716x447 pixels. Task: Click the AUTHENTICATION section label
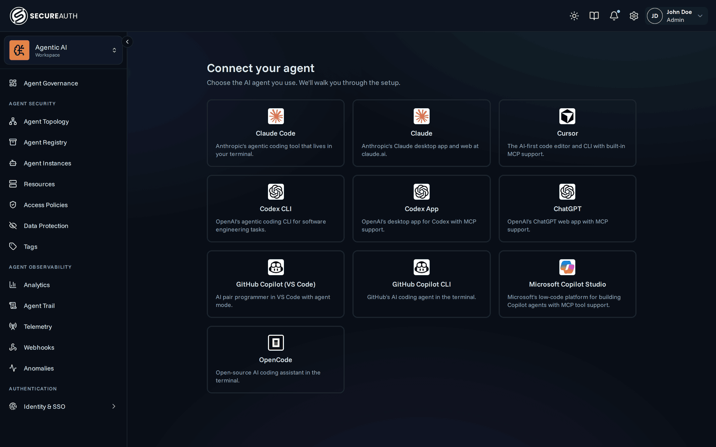pyautogui.click(x=33, y=389)
